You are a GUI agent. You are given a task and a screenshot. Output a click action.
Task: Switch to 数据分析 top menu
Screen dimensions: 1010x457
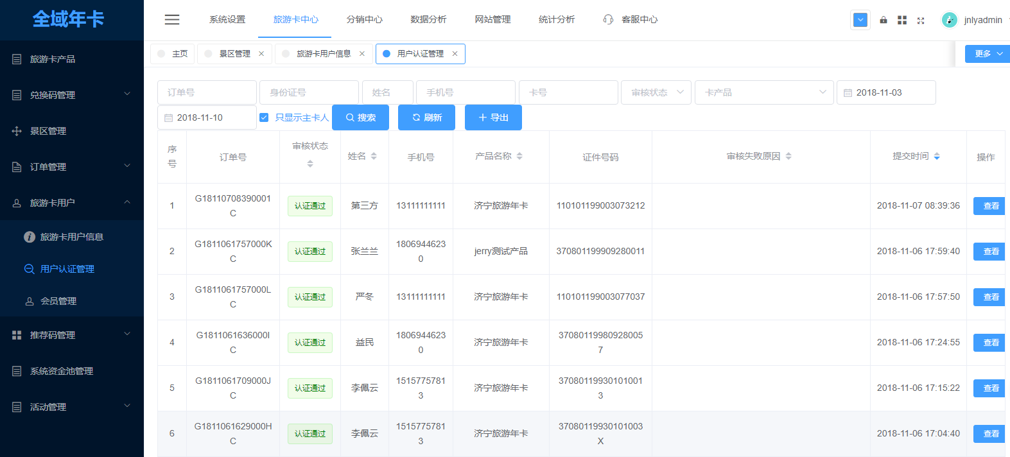click(428, 20)
